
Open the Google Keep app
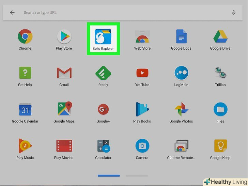point(220,146)
